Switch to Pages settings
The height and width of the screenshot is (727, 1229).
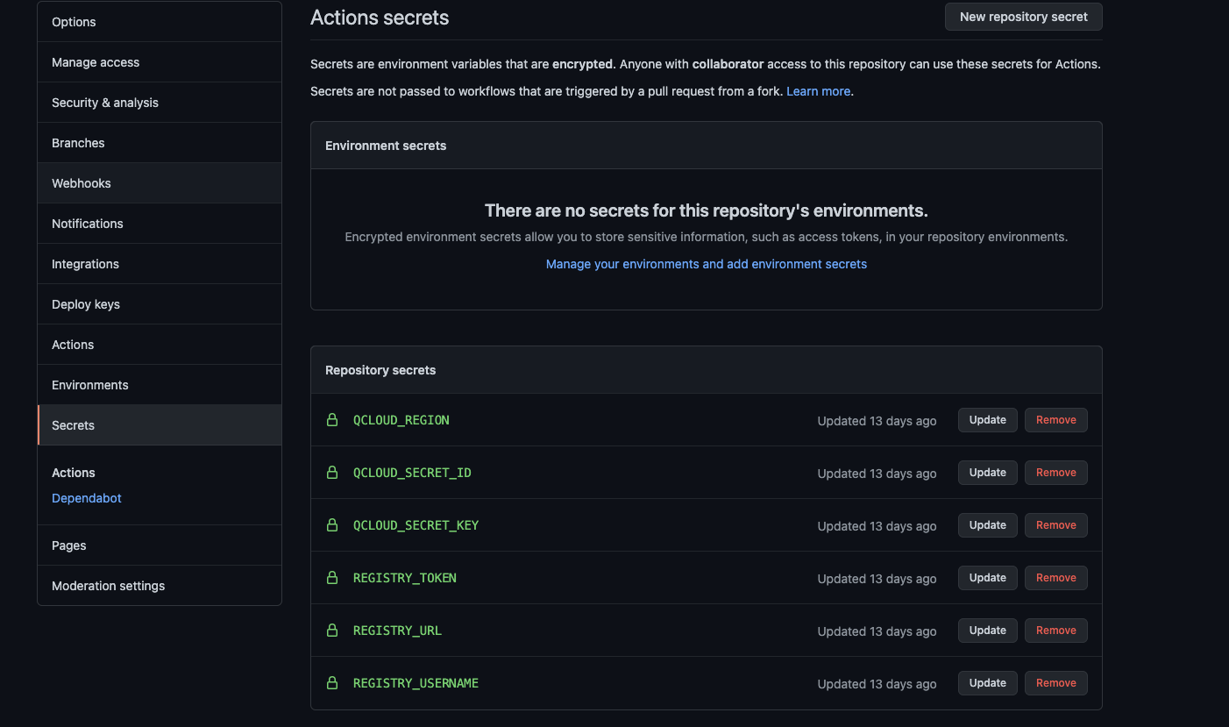click(69, 545)
